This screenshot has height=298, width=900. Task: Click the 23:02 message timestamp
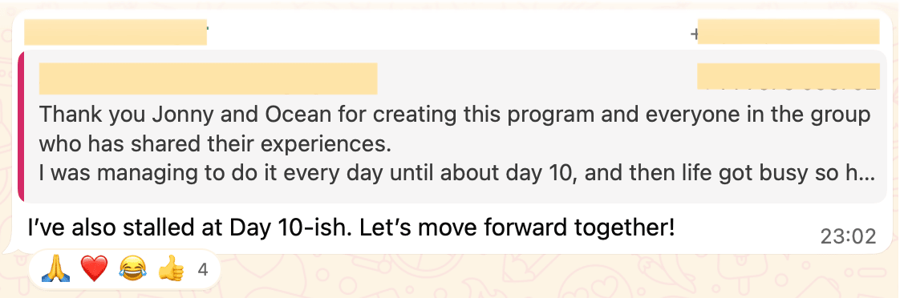848,236
